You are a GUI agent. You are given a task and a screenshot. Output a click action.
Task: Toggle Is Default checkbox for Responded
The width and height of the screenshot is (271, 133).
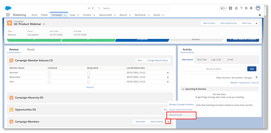click(x=49, y=77)
